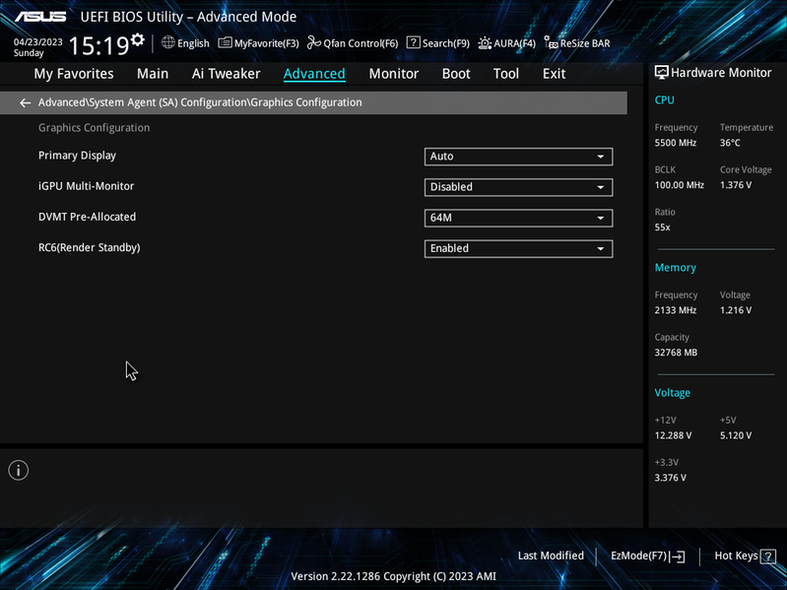Image resolution: width=787 pixels, height=590 pixels.
Task: Open MyFavorite list icon
Action: 225,43
